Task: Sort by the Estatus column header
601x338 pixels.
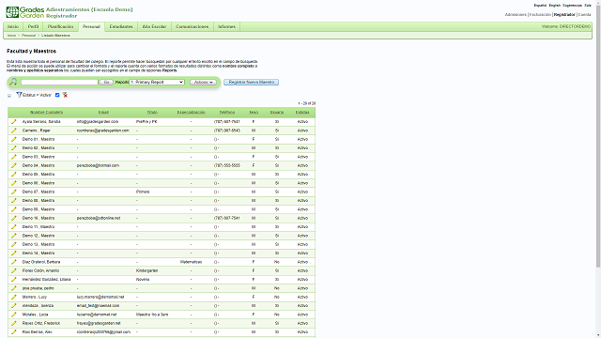Action: pyautogui.click(x=302, y=113)
